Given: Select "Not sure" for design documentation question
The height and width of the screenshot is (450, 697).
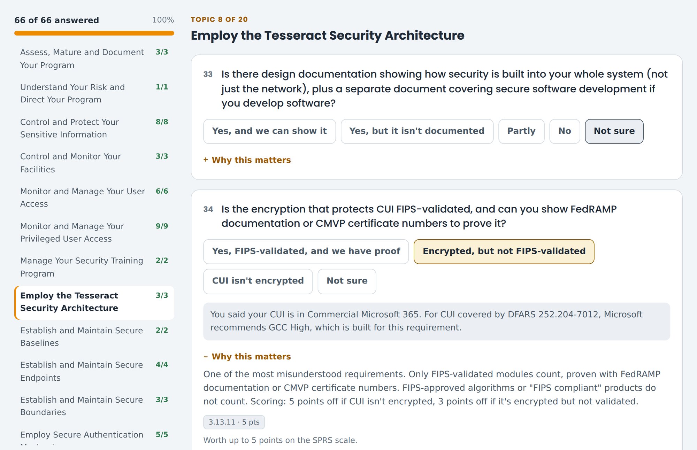Looking at the screenshot, I should (x=614, y=131).
